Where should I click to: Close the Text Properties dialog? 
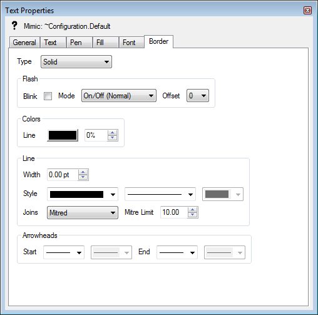point(307,11)
